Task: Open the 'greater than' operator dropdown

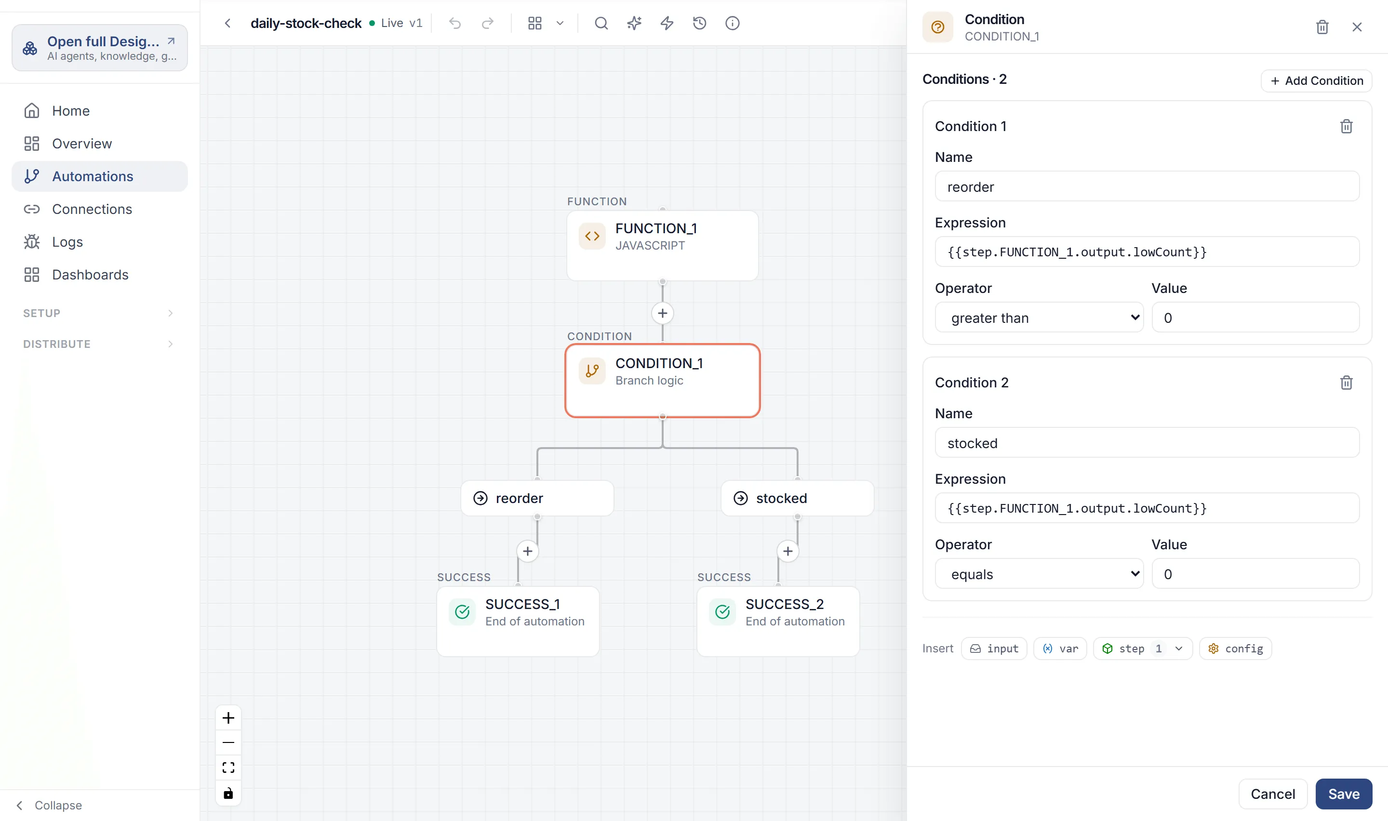Action: 1039,318
